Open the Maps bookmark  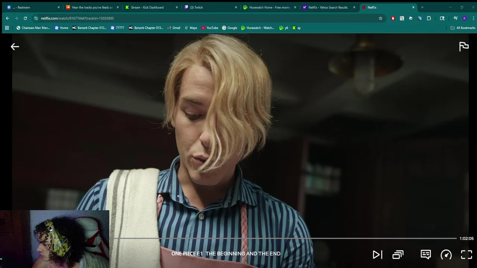191,28
